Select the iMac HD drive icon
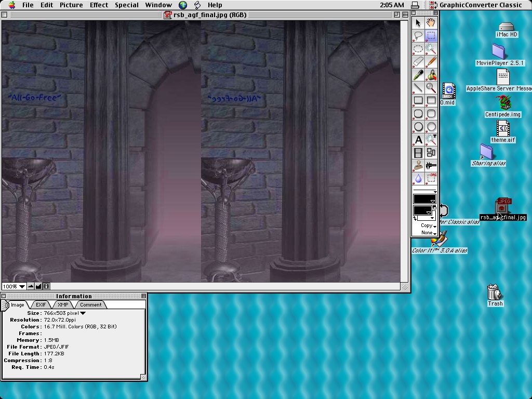This screenshot has width=532, height=399. [506, 26]
